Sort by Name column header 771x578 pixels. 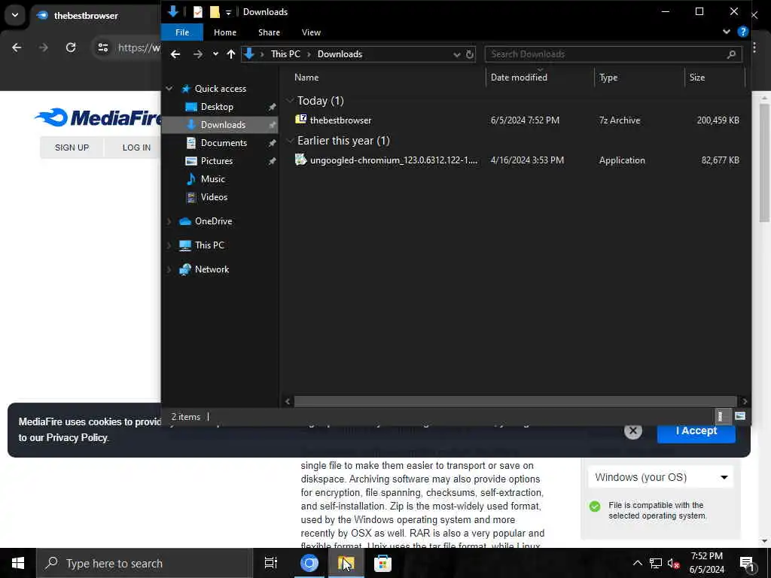[x=306, y=78]
